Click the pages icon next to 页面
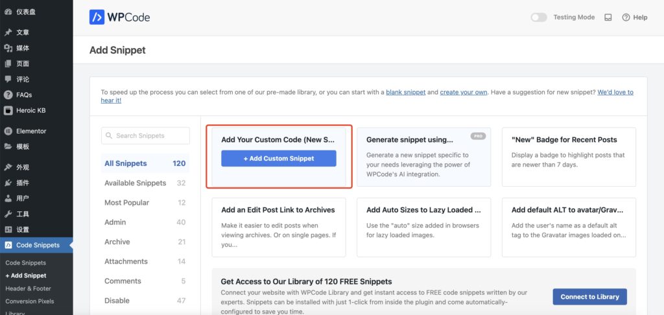This screenshot has height=315, width=664. (x=8, y=64)
